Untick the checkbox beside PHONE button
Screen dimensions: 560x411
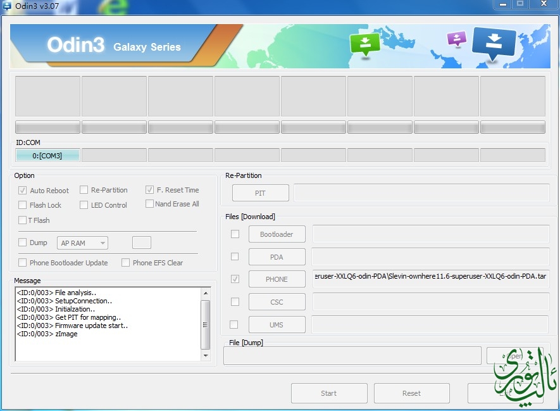(235, 279)
